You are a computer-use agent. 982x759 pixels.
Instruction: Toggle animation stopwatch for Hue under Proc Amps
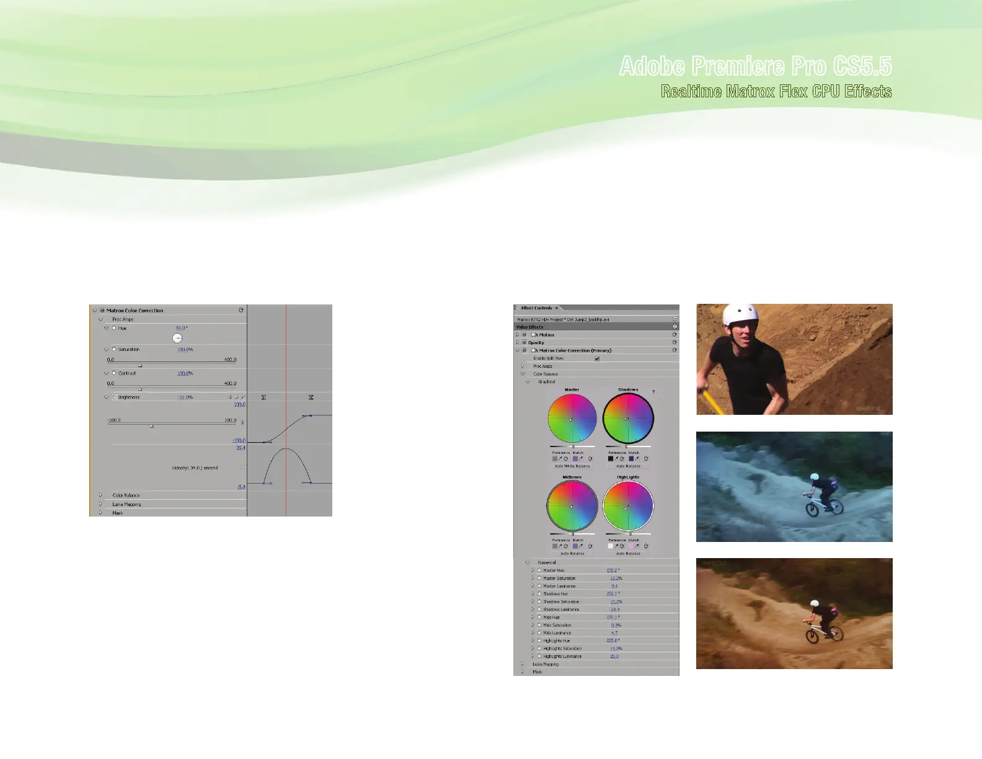click(x=114, y=328)
